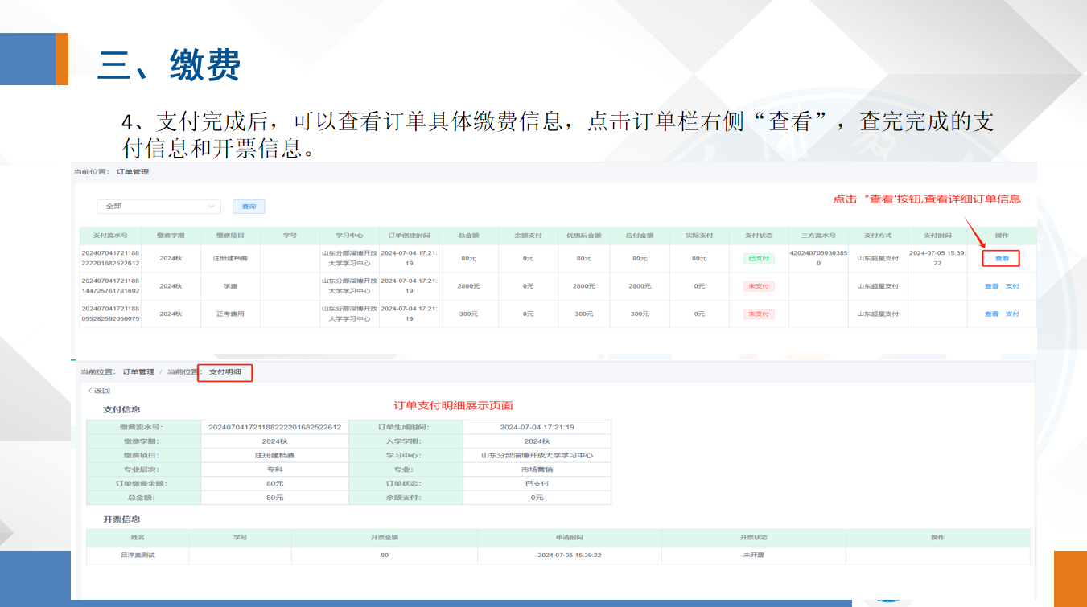Click the 未支付 badge in 学费 row
The height and width of the screenshot is (607, 1087).
pos(759,286)
